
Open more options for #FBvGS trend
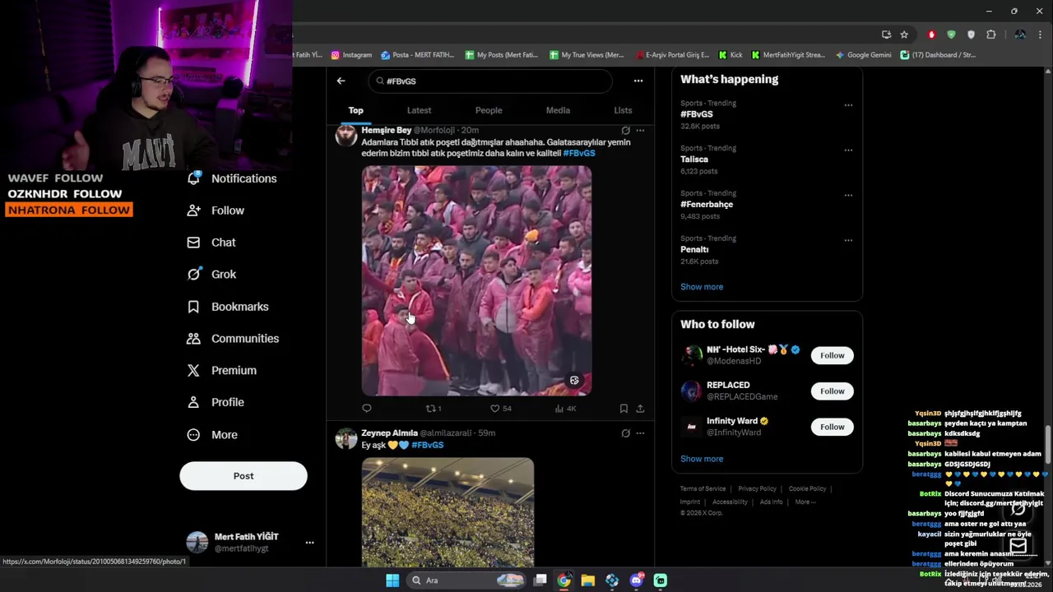pyautogui.click(x=848, y=105)
